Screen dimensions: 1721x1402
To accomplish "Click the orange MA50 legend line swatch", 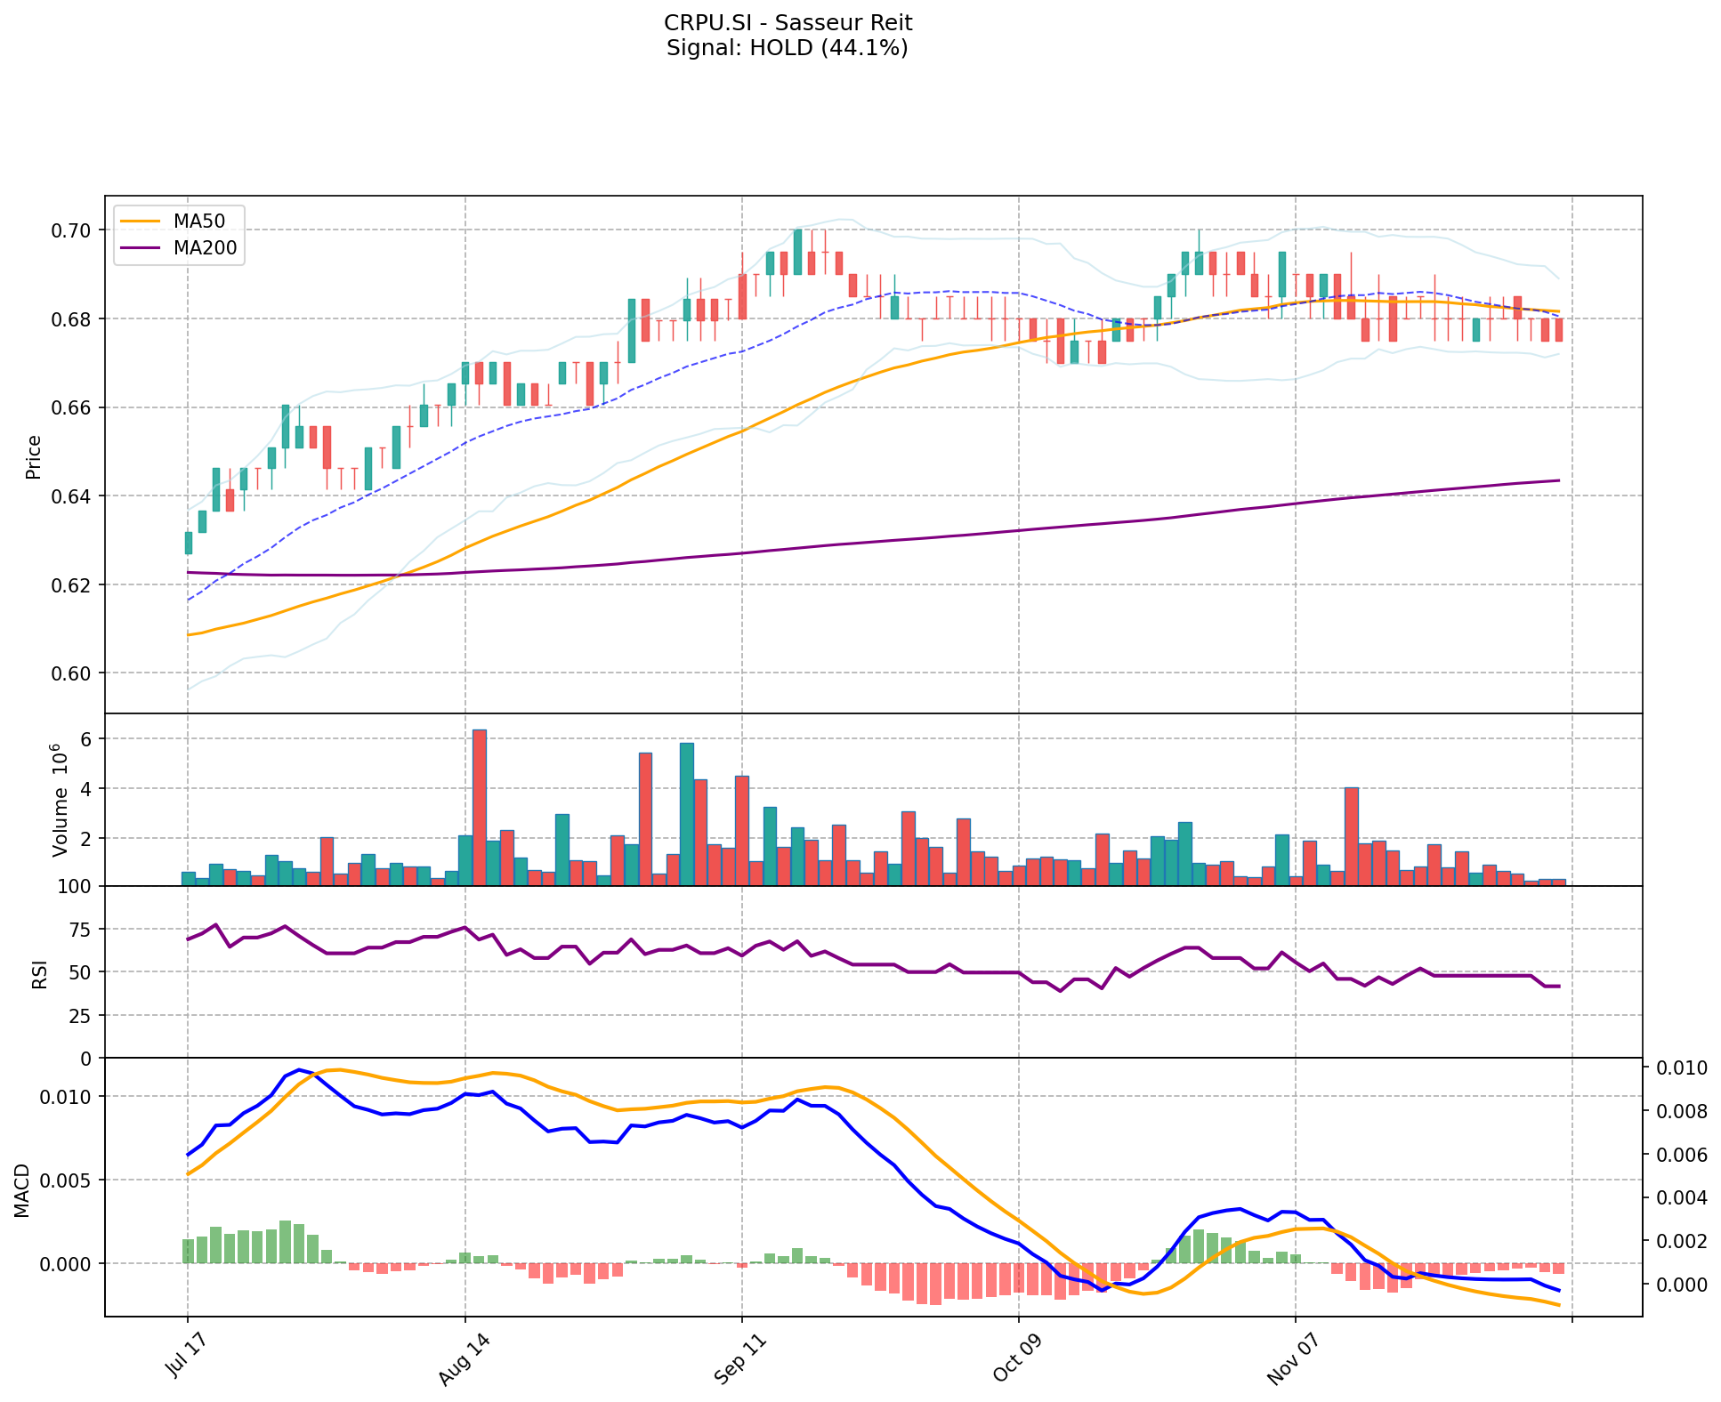I will (140, 222).
